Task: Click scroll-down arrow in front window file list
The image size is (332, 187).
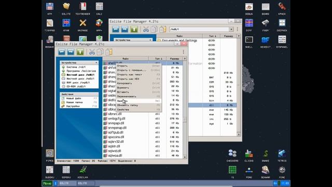Action: [x=185, y=157]
